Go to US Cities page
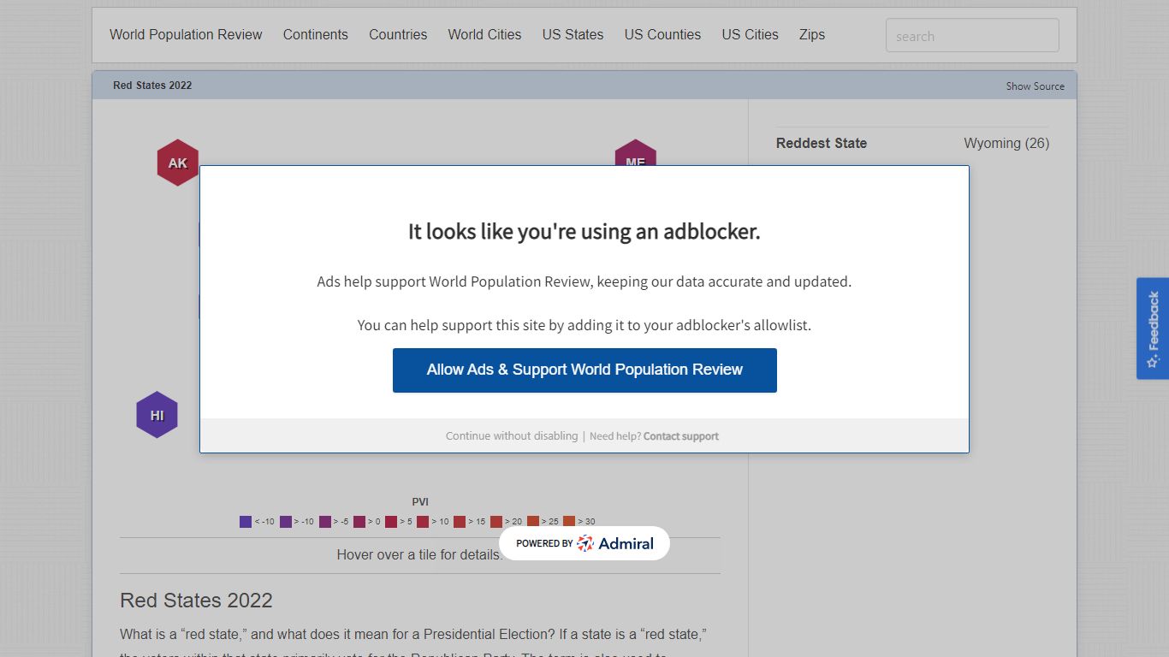The height and width of the screenshot is (657, 1169). pyautogui.click(x=750, y=35)
